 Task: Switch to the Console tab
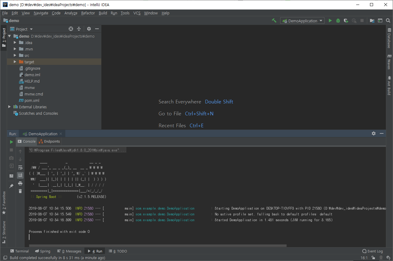26,141
